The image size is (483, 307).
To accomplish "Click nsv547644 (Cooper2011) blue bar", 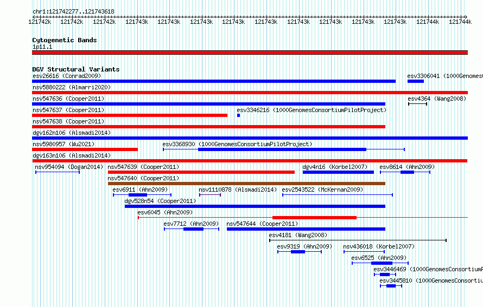I will click(x=306, y=229).
